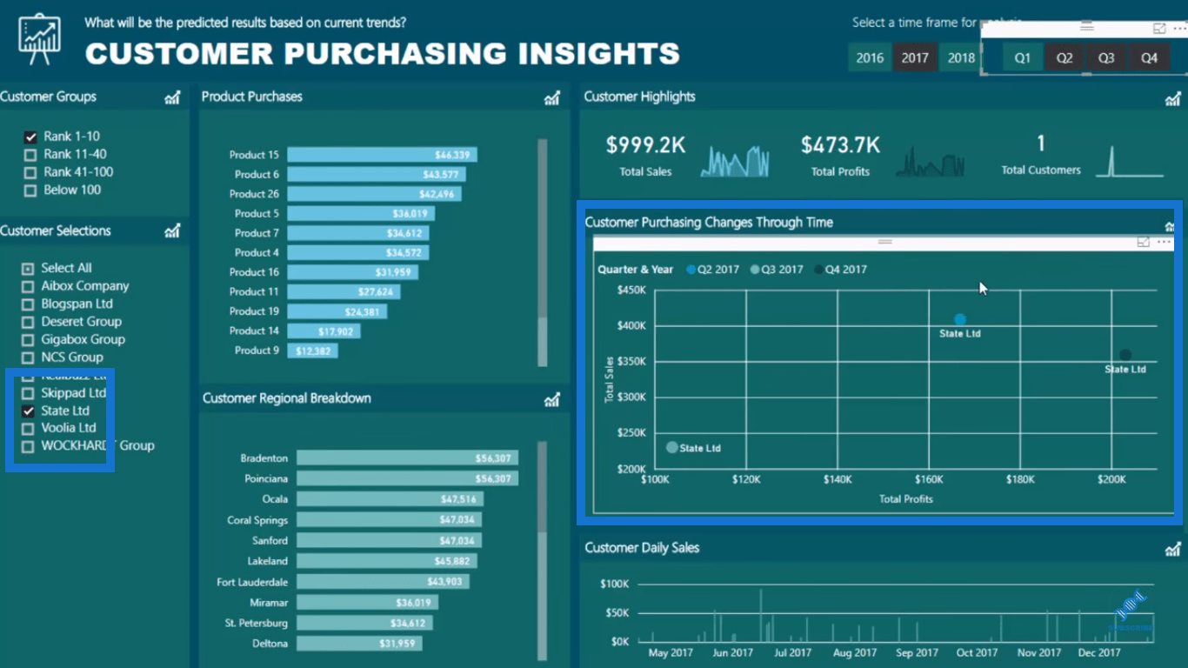Click the Bradenton bar
Image resolution: width=1188 pixels, height=668 pixels.
[x=408, y=458]
